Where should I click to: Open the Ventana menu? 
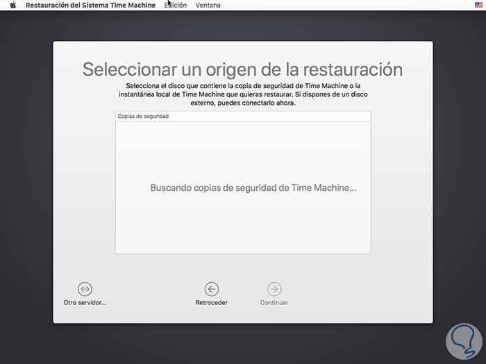pyautogui.click(x=208, y=6)
